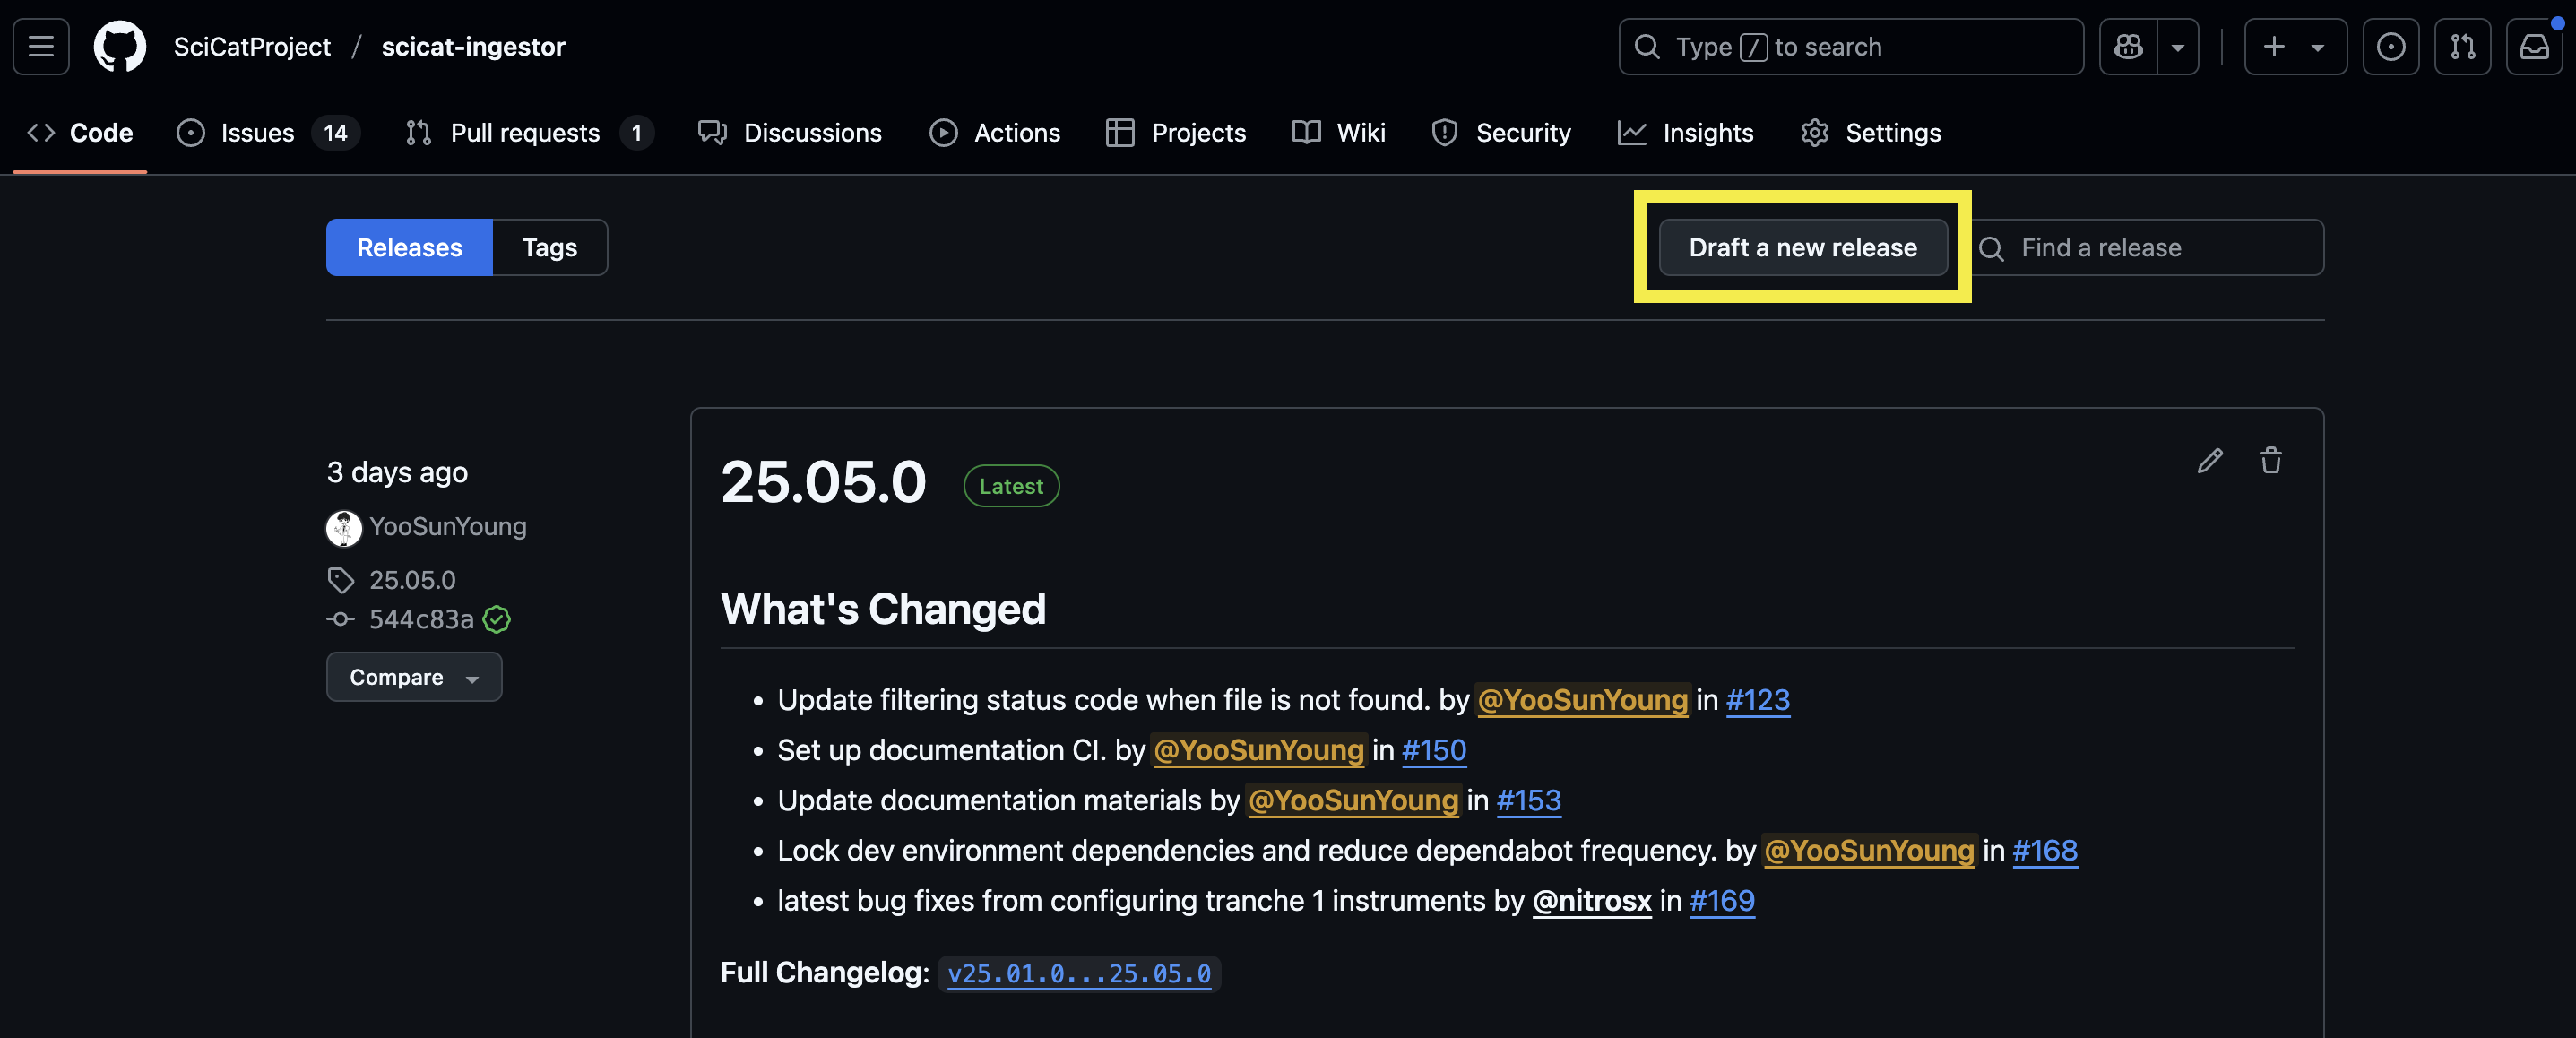Screen dimensions: 2576x1038
Task: Edit release 25.05.0 with pencil icon
Action: 2210,461
